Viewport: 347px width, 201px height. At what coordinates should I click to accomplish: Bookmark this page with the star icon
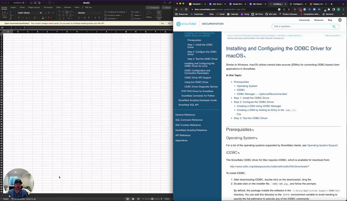(x=289, y=9)
